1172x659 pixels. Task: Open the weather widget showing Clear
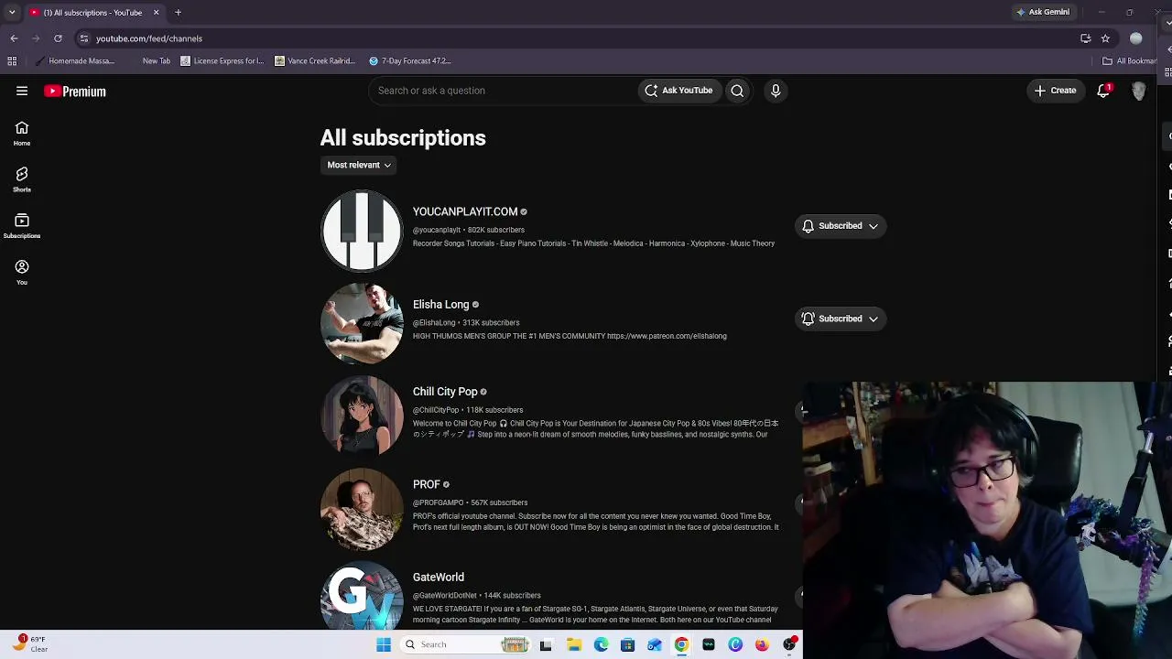30,644
